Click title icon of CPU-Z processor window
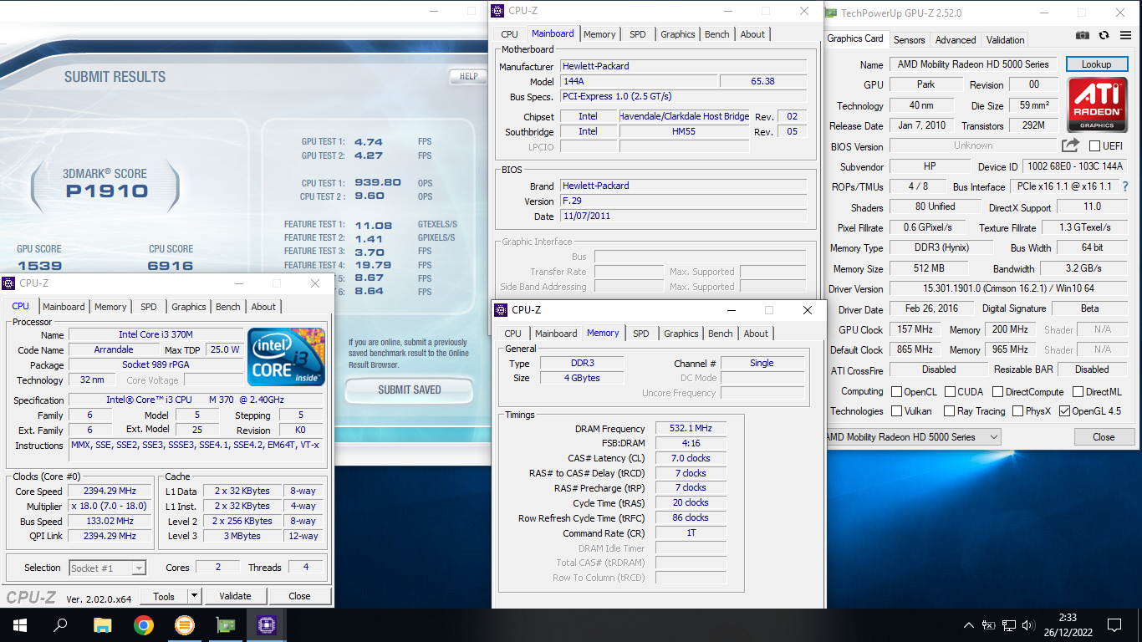Screen dimensions: 1142x642 pos(8,283)
